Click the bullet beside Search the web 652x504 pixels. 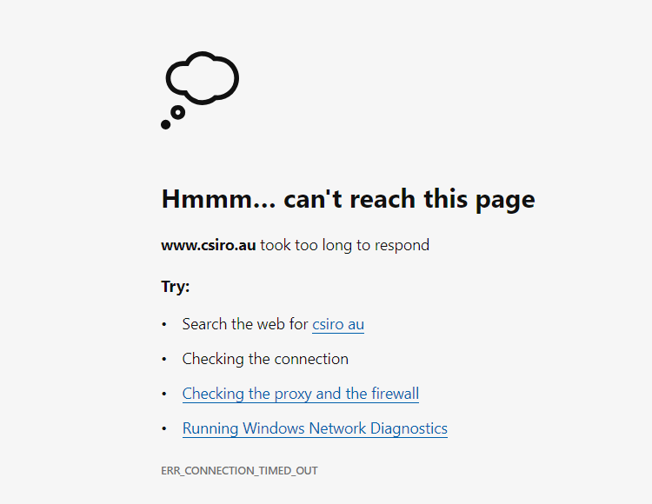(164, 324)
